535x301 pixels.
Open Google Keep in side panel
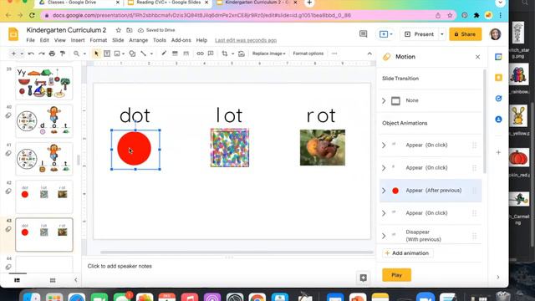click(x=498, y=78)
